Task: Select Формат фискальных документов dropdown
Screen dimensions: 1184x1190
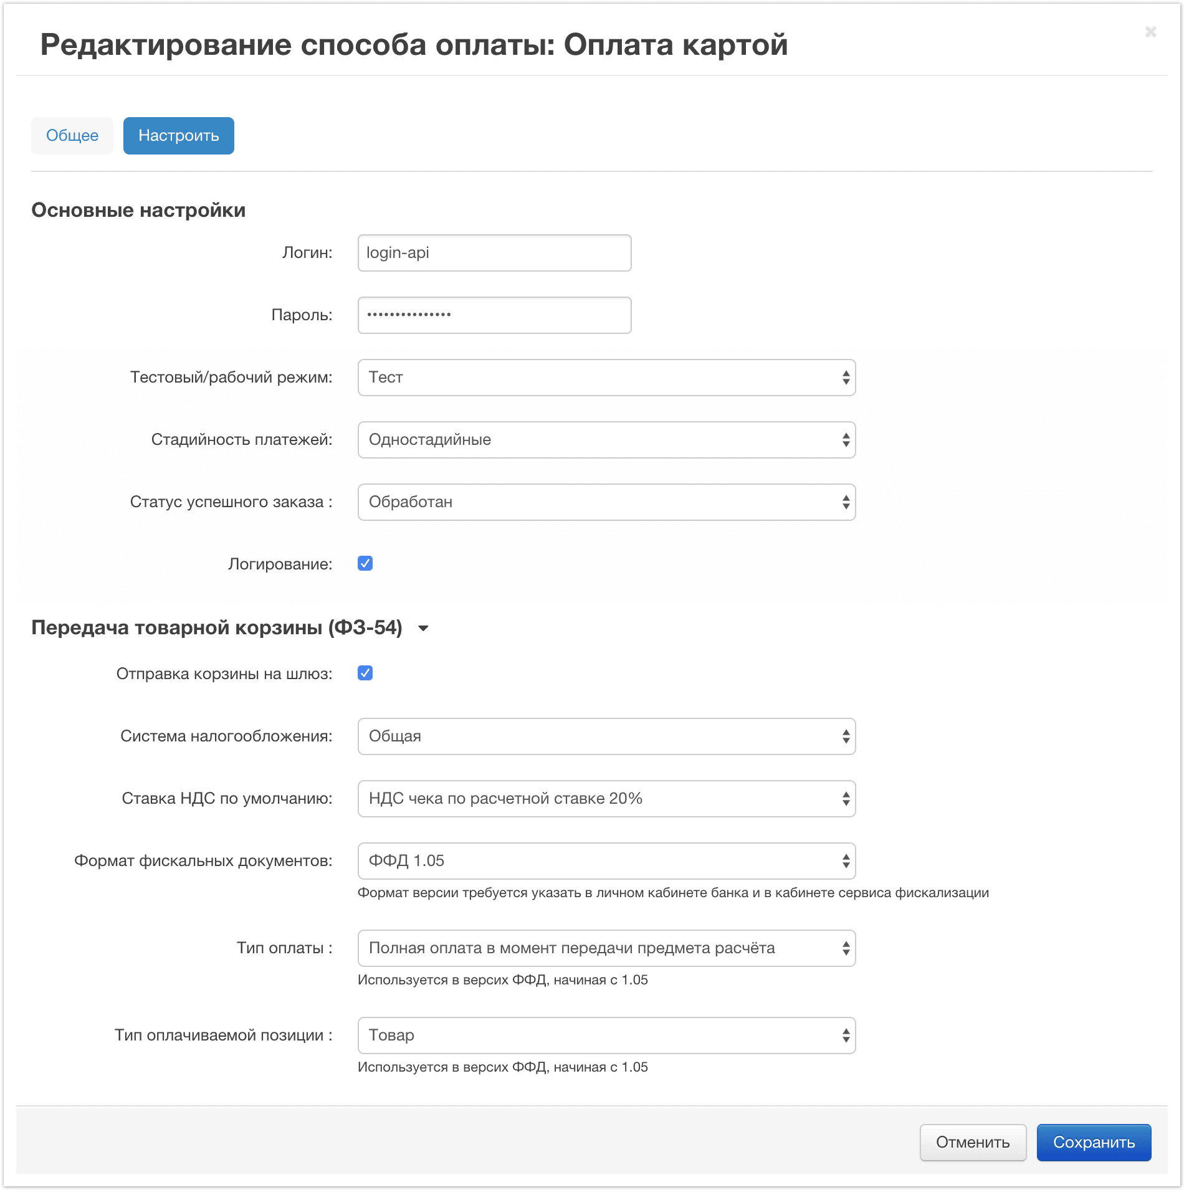Action: pos(606,861)
